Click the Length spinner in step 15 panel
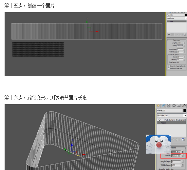Screen dimensions: 187x170 point(184,43)
